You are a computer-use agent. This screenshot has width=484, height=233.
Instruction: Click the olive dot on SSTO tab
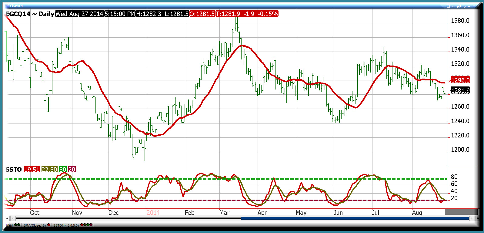pos(85,225)
